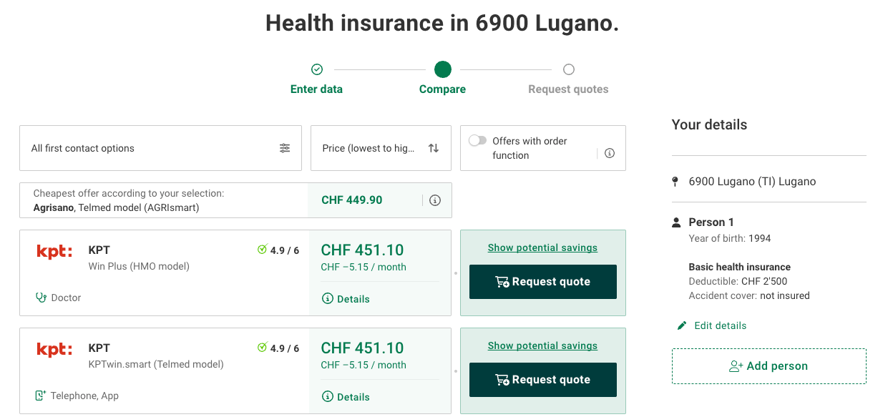Request quote for KPT Win Plus HMO model
This screenshot has width=888, height=417.
pyautogui.click(x=542, y=282)
